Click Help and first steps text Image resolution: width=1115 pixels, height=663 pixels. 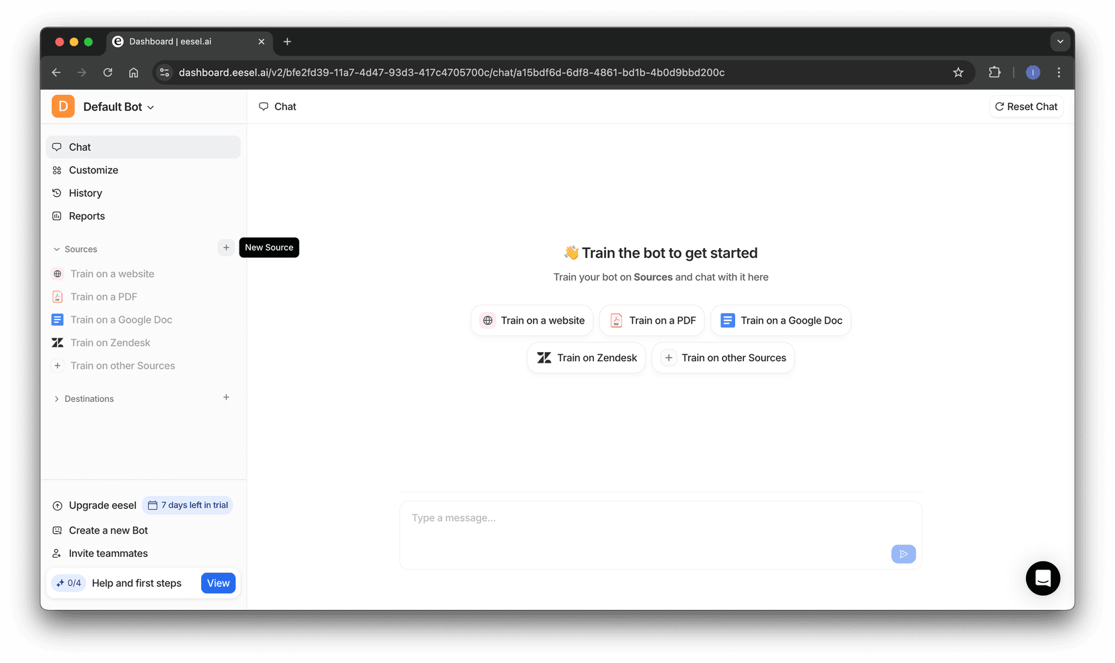coord(137,583)
